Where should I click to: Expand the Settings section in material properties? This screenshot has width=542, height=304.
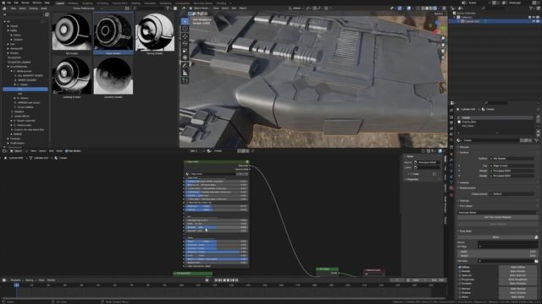(464, 201)
